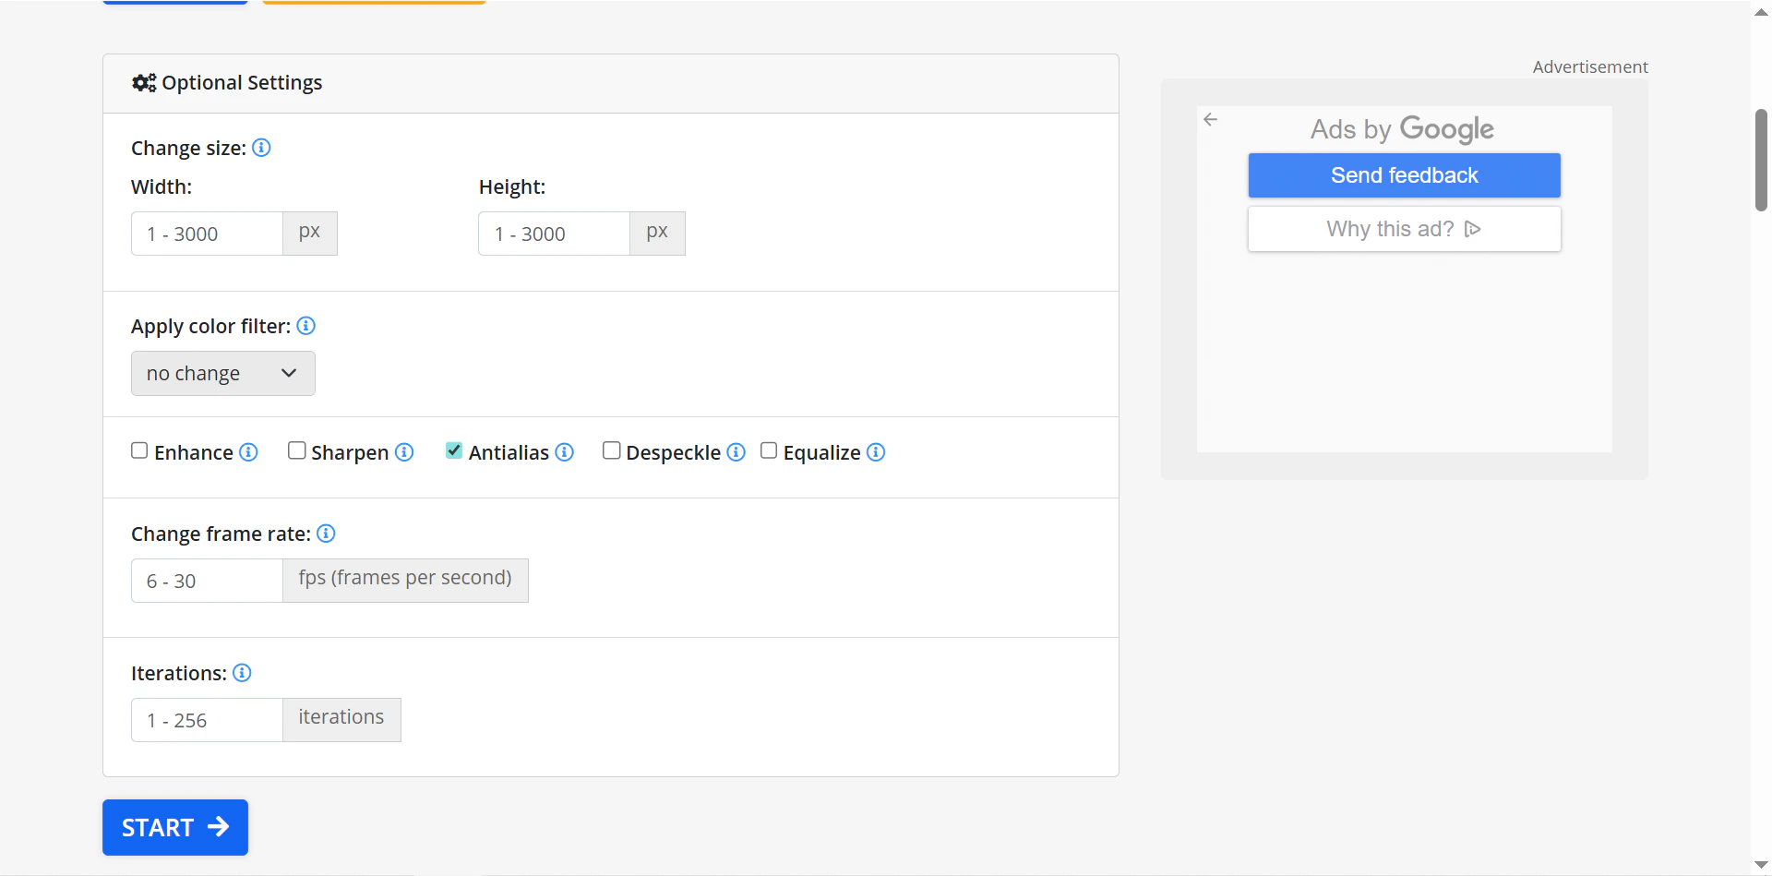This screenshot has height=876, width=1772.
Task: Click info icon next to Change size
Action: 261,148
